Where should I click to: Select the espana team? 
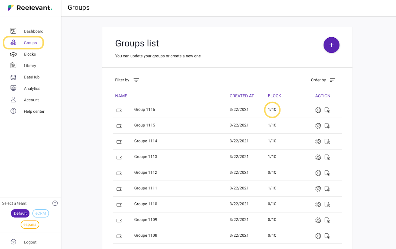(x=30, y=225)
